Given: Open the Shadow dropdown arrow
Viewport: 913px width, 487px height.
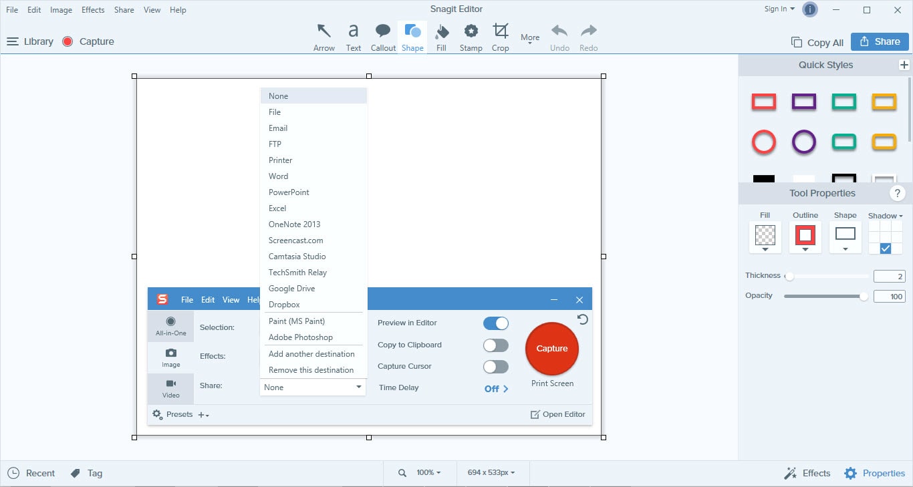Looking at the screenshot, I should tap(901, 216).
